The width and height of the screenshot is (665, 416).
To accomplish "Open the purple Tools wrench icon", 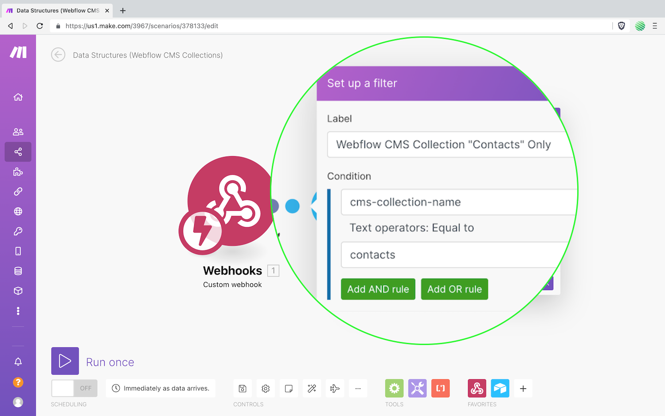I will [418, 389].
